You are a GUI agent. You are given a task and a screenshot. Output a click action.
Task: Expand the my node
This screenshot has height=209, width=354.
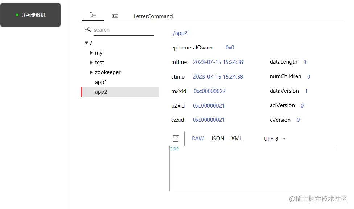pyautogui.click(x=91, y=53)
